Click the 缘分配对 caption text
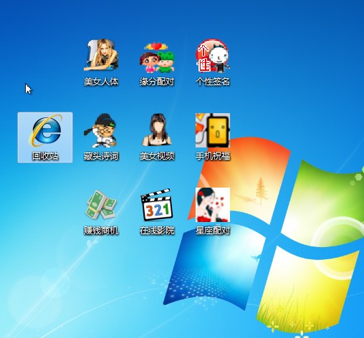364x338 pixels. coord(157,82)
